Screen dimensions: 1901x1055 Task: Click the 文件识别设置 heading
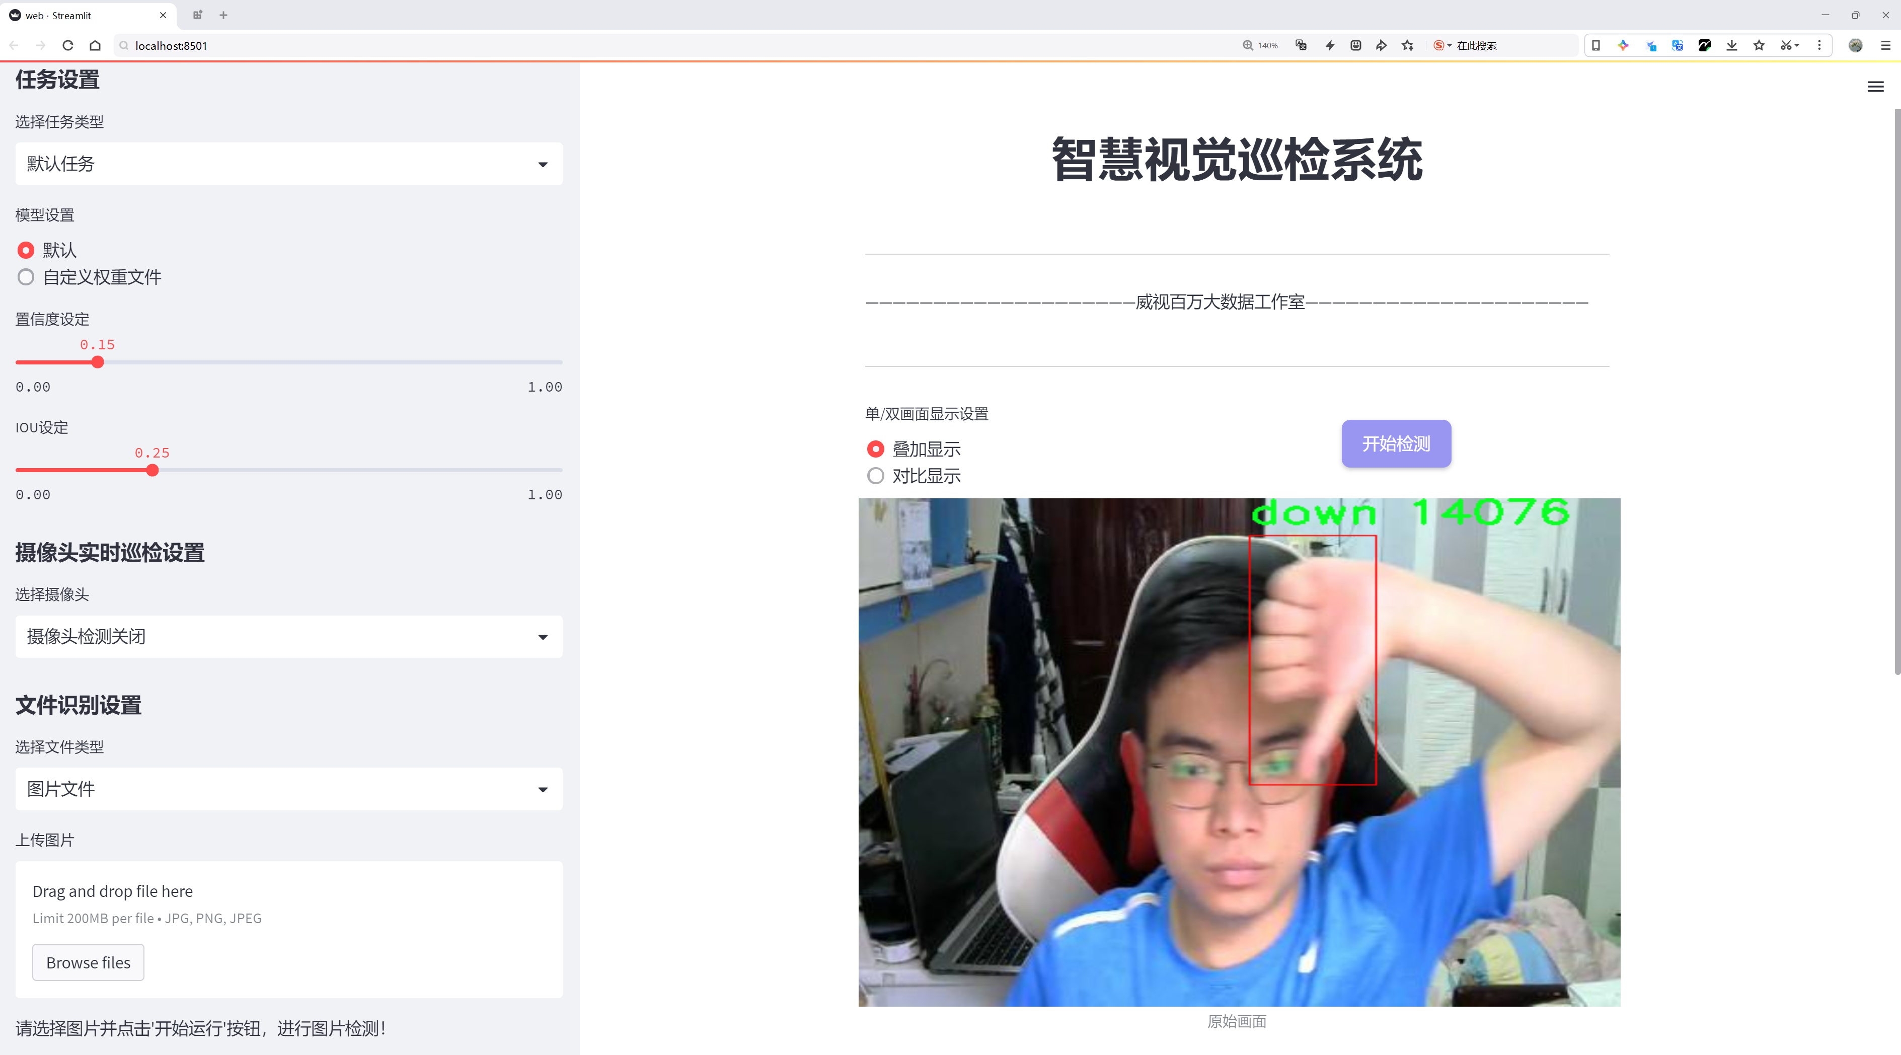[78, 705]
